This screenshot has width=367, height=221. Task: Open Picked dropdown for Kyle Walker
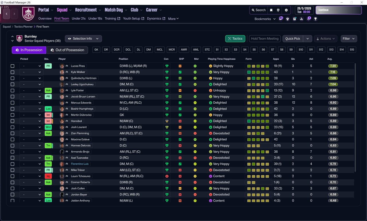tap(32, 72)
